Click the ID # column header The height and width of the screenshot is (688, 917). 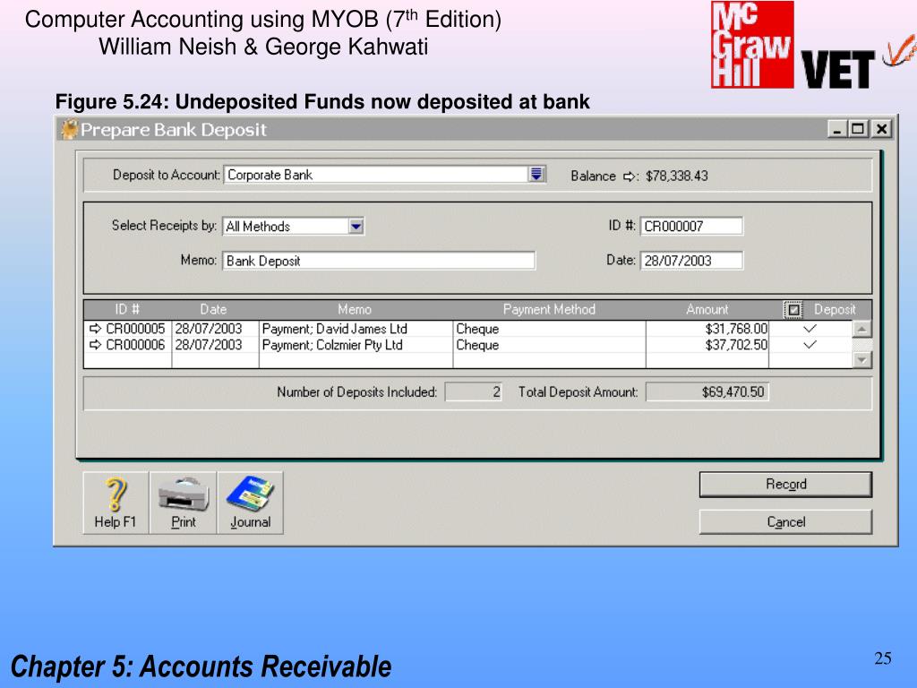click(127, 309)
